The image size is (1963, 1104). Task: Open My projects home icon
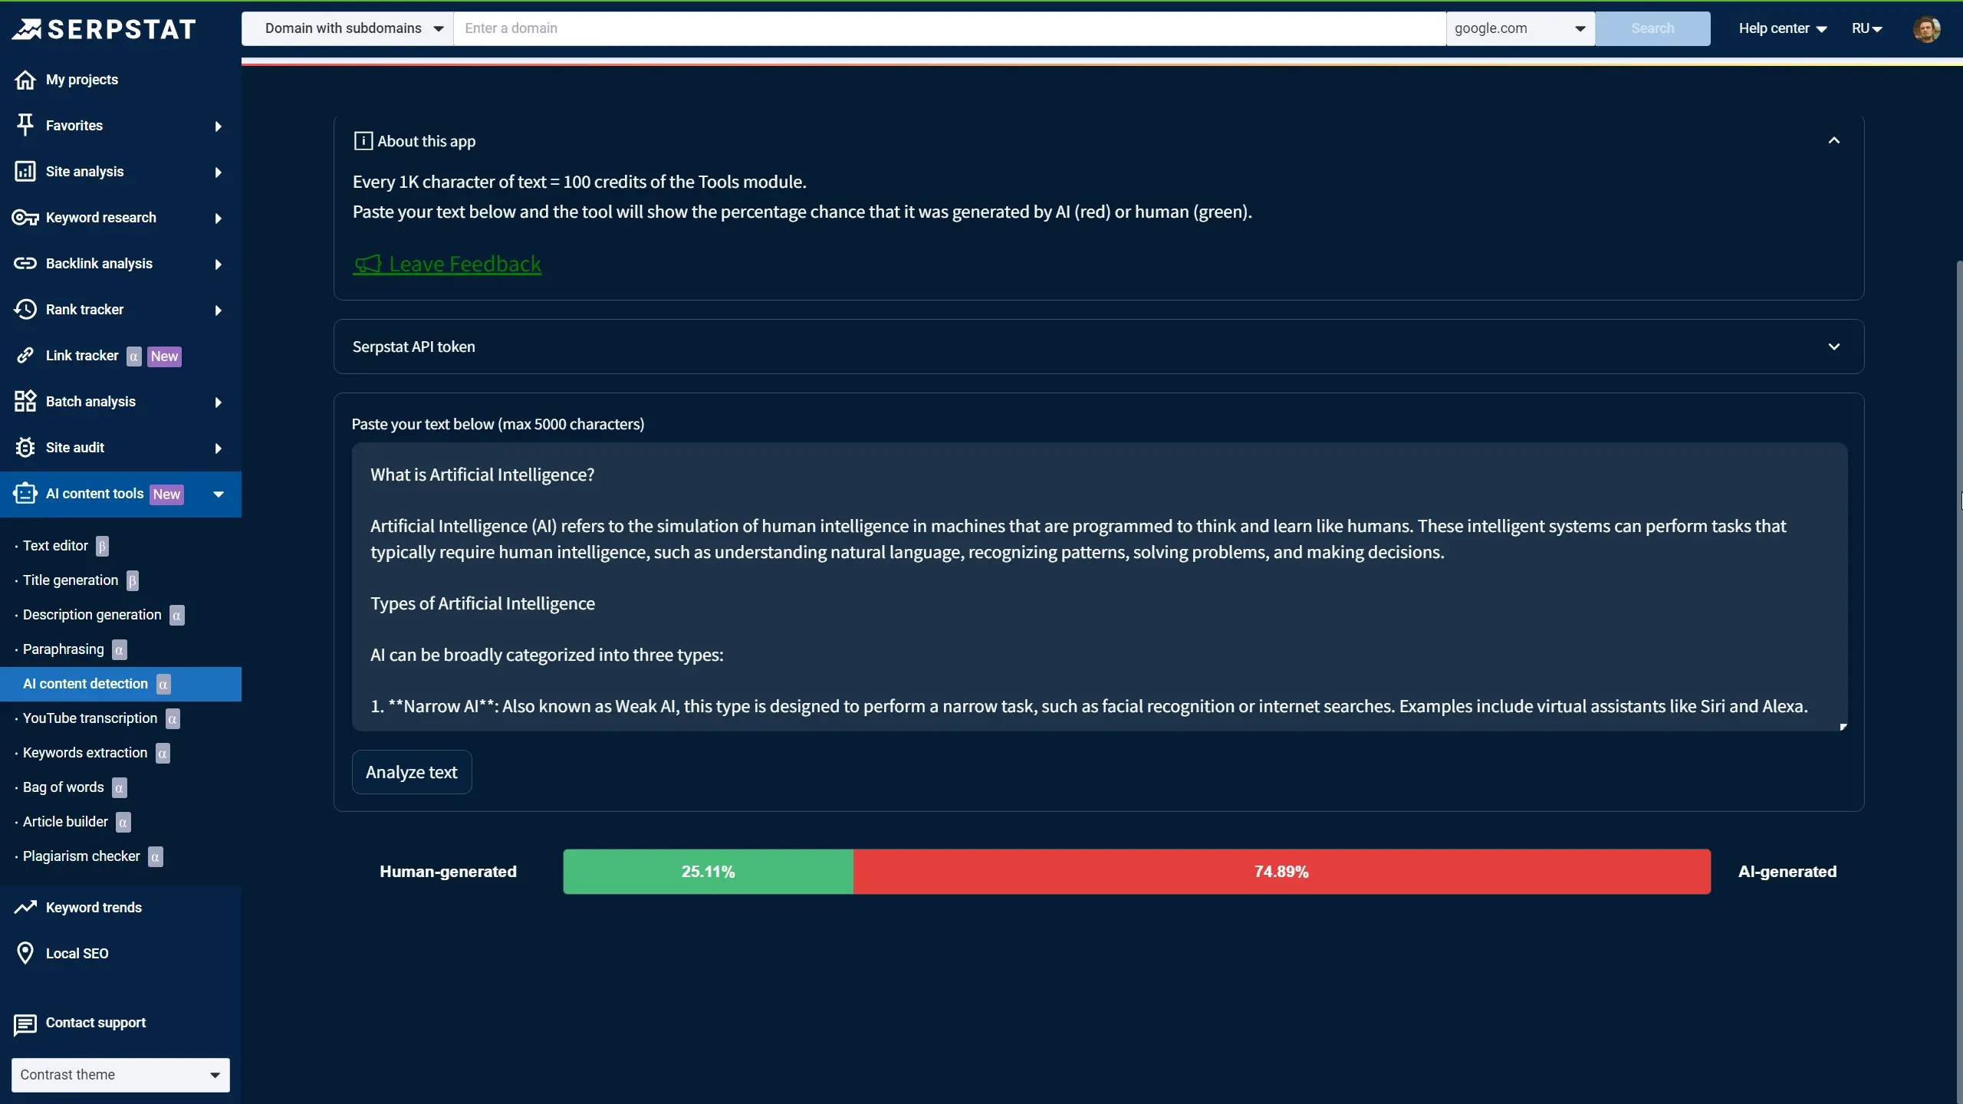[25, 80]
